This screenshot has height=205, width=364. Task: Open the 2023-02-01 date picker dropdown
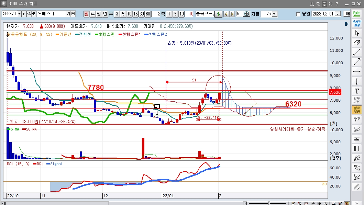(337, 14)
